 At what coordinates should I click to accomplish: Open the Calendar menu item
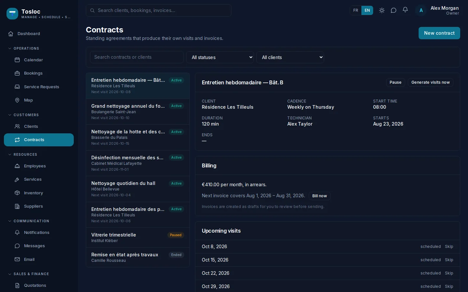[39, 60]
